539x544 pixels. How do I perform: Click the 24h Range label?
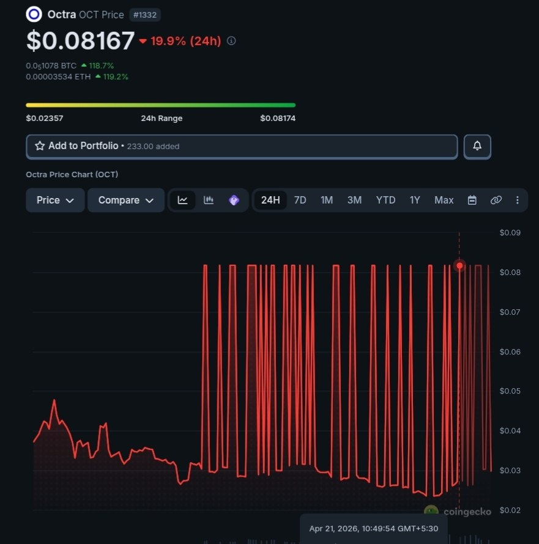coord(162,119)
